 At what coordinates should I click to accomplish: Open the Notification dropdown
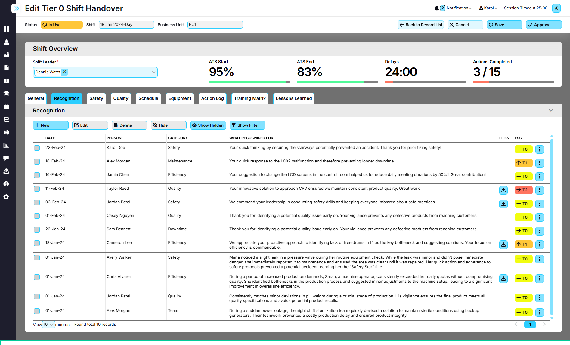(x=459, y=8)
